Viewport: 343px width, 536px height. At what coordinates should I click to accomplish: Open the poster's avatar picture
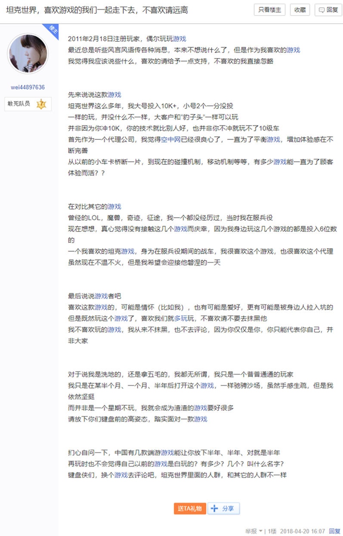point(28,54)
